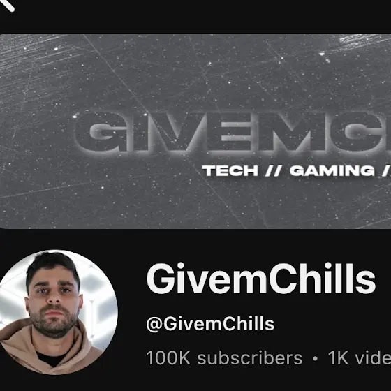The width and height of the screenshot is (391, 391).
Task: Go back using the top-left arrow
Action: point(6,4)
